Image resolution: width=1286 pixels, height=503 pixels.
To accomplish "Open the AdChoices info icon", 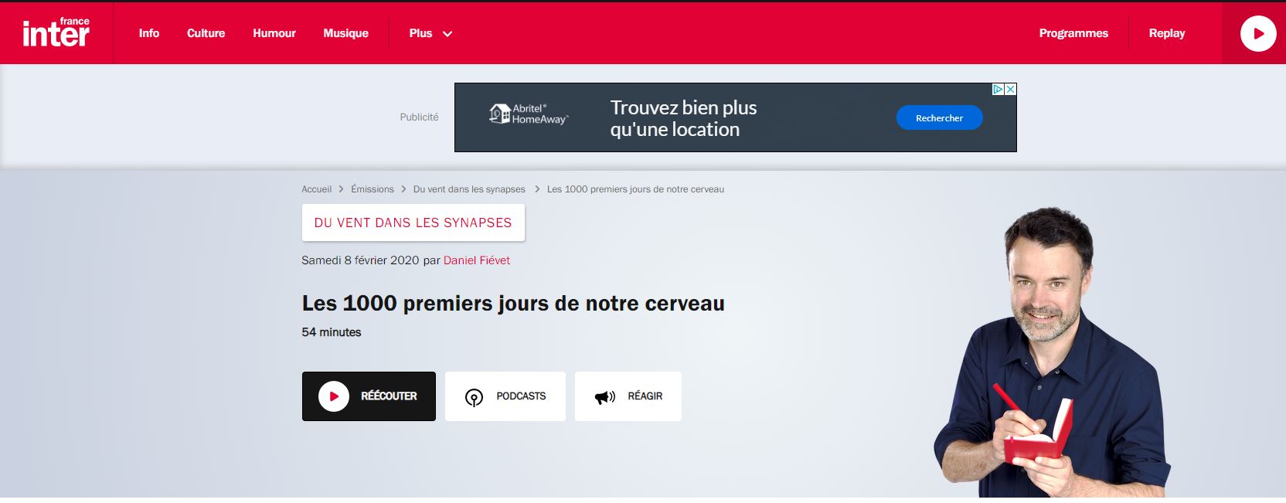I will pyautogui.click(x=998, y=90).
